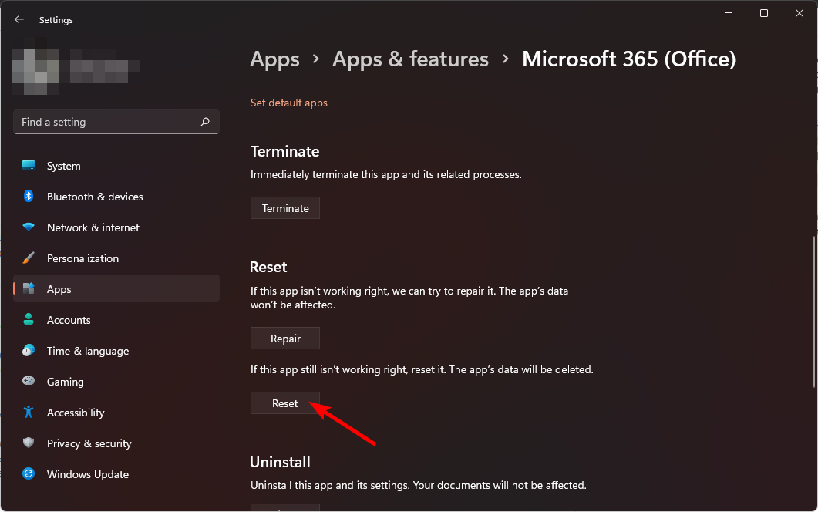Click the back arrow in Settings
This screenshot has width=818, height=512.
point(19,19)
